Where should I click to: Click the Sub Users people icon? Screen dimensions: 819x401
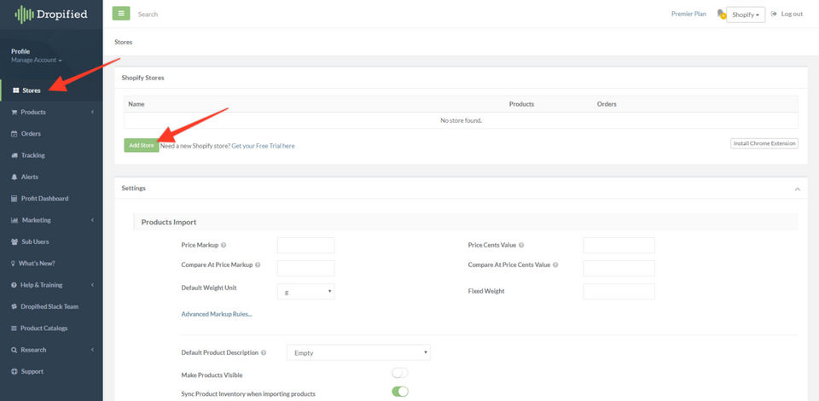coord(15,241)
